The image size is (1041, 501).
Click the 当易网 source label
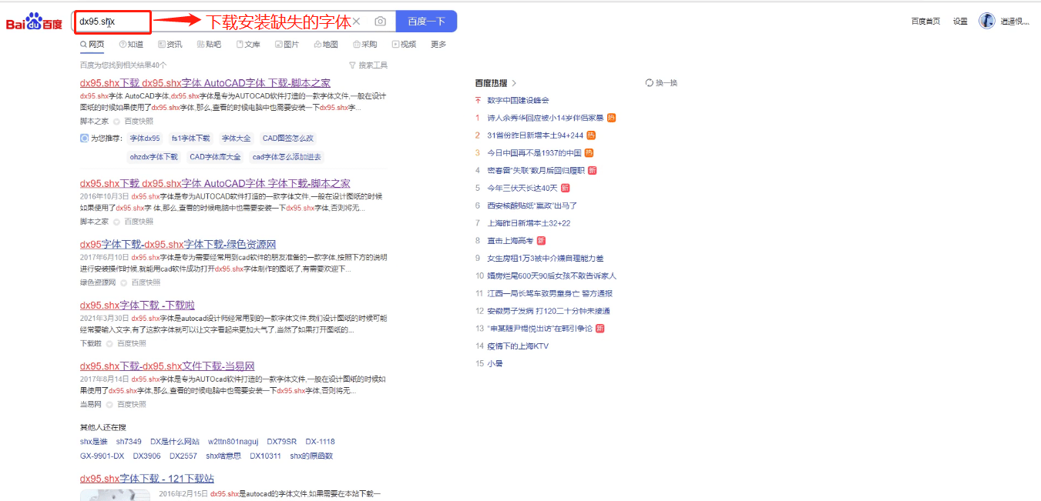[x=91, y=404]
